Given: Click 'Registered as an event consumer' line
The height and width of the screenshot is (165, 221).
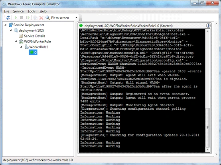Looking at the screenshot, I should click(x=135, y=94).
